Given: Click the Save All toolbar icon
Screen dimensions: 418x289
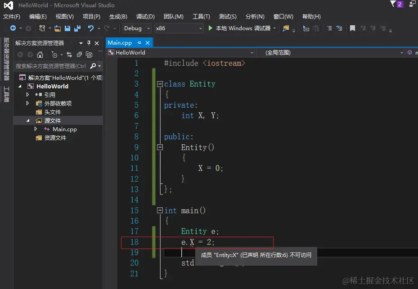Looking at the screenshot, I should pyautogui.click(x=77, y=28).
